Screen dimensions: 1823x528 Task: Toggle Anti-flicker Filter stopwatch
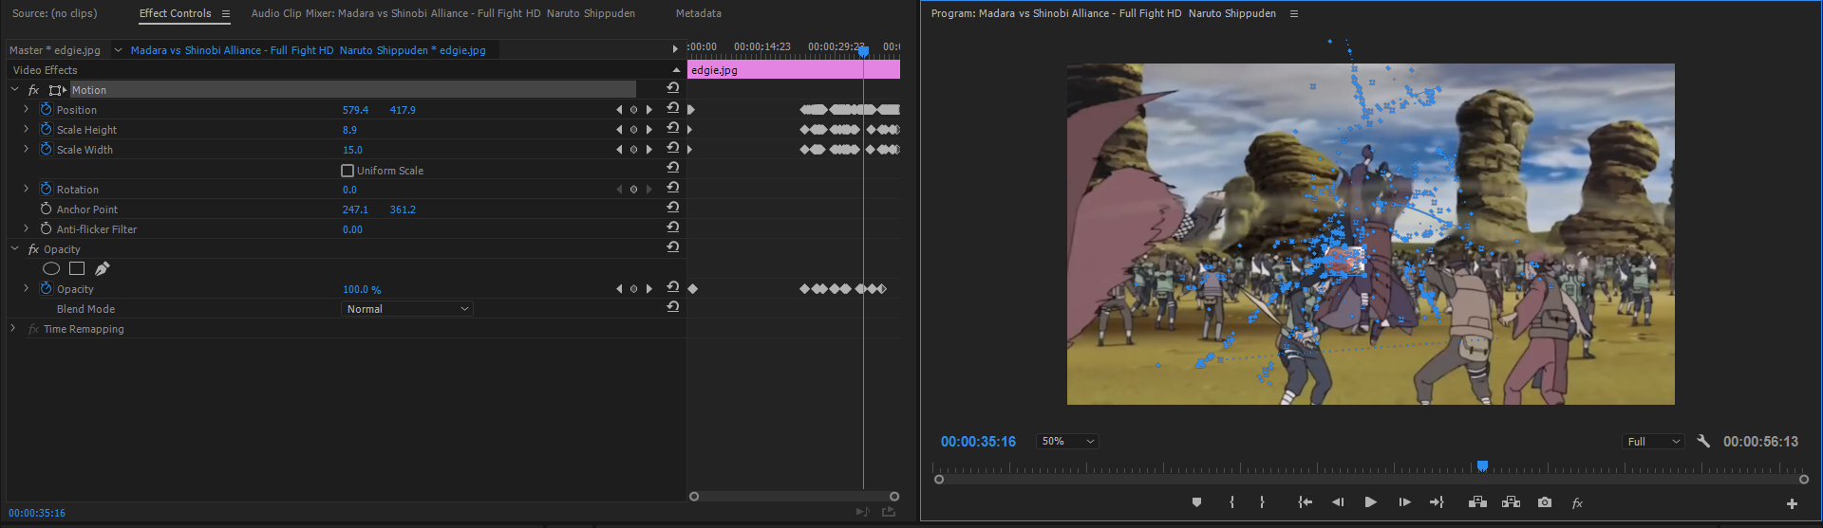click(46, 229)
